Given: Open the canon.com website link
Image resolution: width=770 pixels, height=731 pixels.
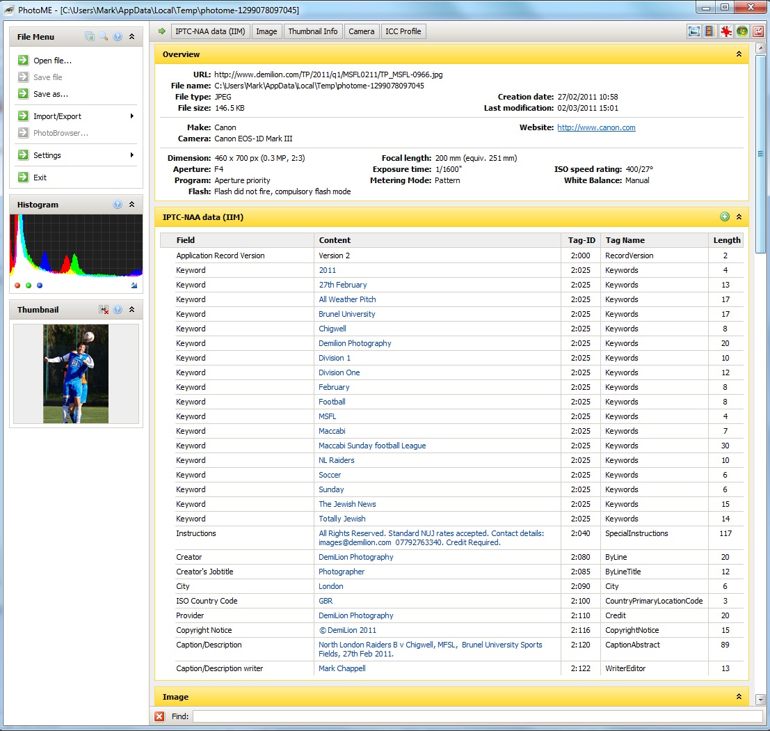Looking at the screenshot, I should [x=596, y=127].
